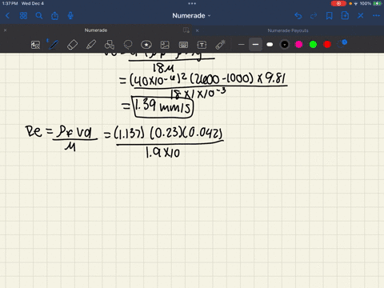
Task: Switch to the Numerade Payouts tab
Action: 288,30
